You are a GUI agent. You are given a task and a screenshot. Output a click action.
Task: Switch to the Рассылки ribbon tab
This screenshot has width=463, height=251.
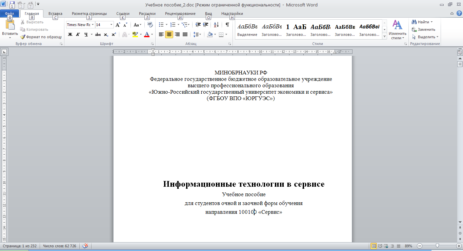147,14
